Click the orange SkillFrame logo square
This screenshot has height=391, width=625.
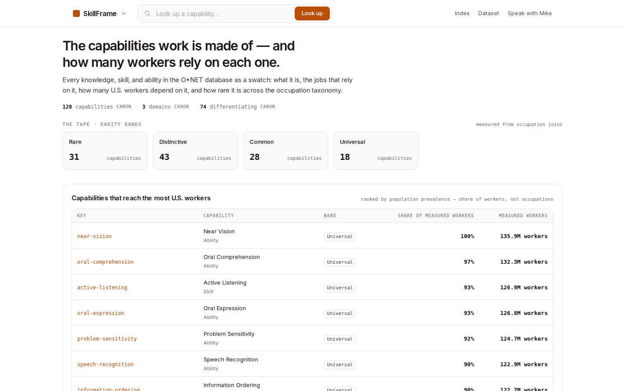76,13
